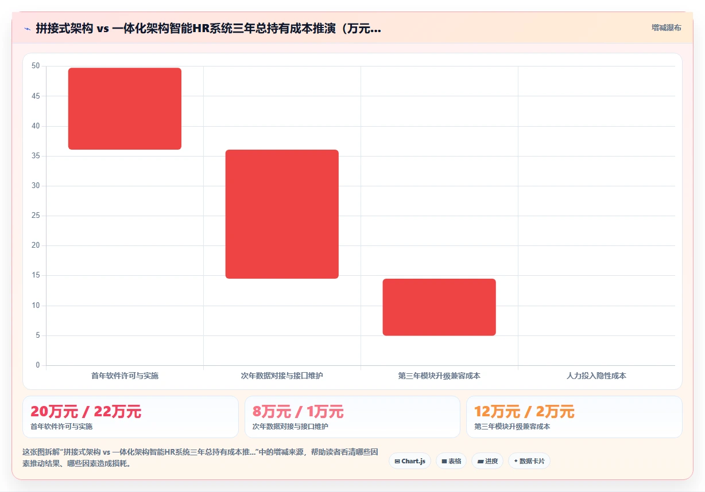Click the 增减瀑布 label in header
This screenshot has width=705, height=492.
(666, 28)
